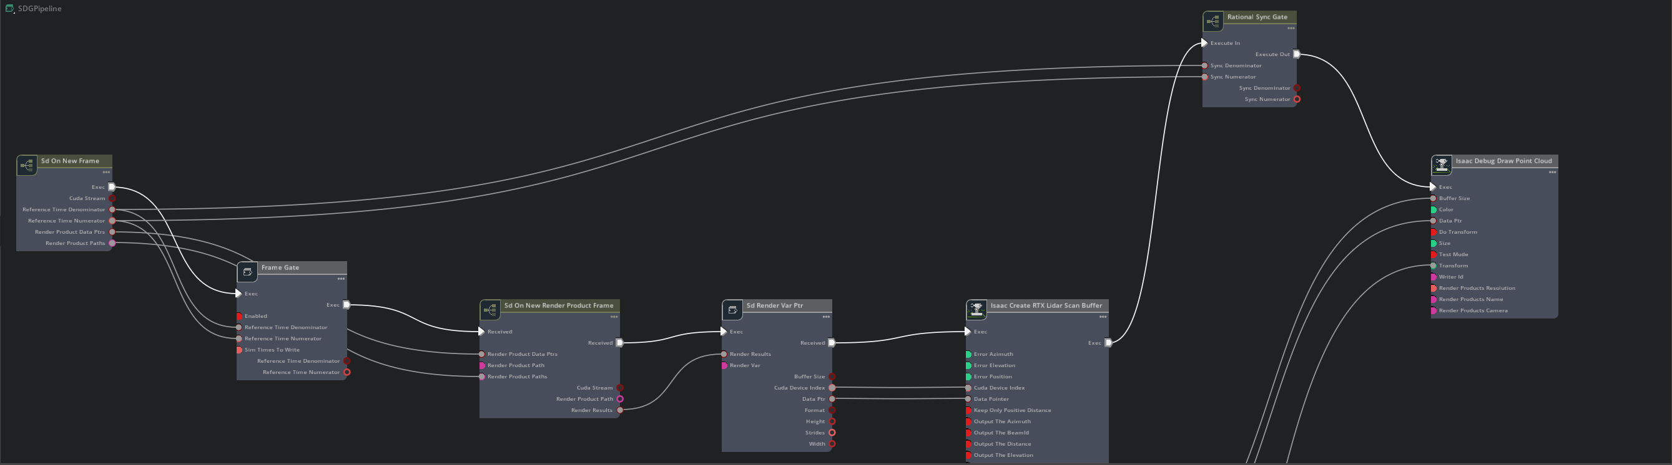Click Writer Id port on Debug Draw Point Cloud
Image resolution: width=1672 pixels, height=465 pixels.
coord(1433,277)
